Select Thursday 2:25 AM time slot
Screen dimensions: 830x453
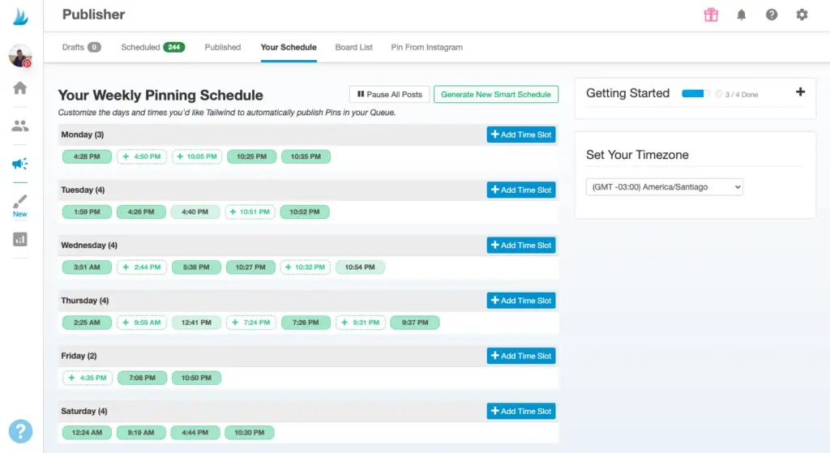[87, 323]
